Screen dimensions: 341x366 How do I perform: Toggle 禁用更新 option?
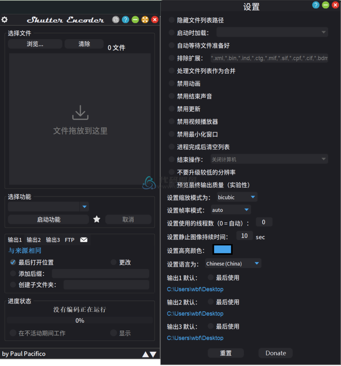tap(171, 109)
